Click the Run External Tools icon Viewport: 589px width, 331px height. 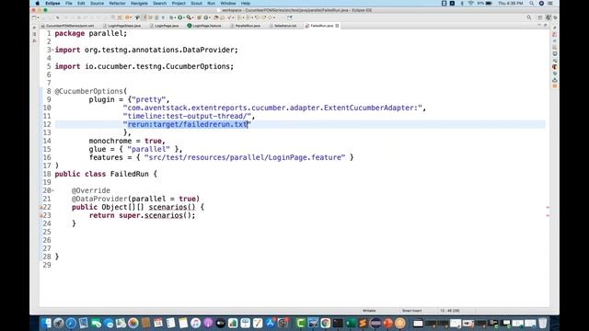189,17
